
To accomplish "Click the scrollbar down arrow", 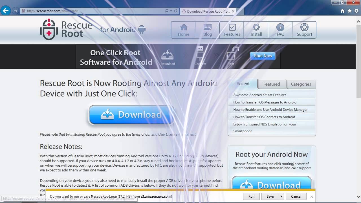I will [x=358, y=197].
